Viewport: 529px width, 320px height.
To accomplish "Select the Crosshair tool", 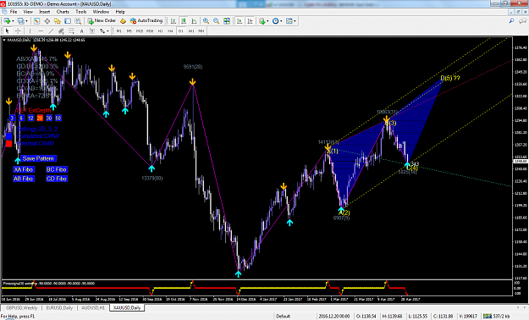I will pos(18,30).
